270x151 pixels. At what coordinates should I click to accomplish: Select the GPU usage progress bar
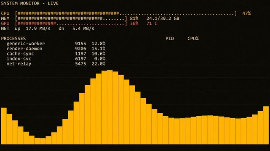[x=71, y=23]
